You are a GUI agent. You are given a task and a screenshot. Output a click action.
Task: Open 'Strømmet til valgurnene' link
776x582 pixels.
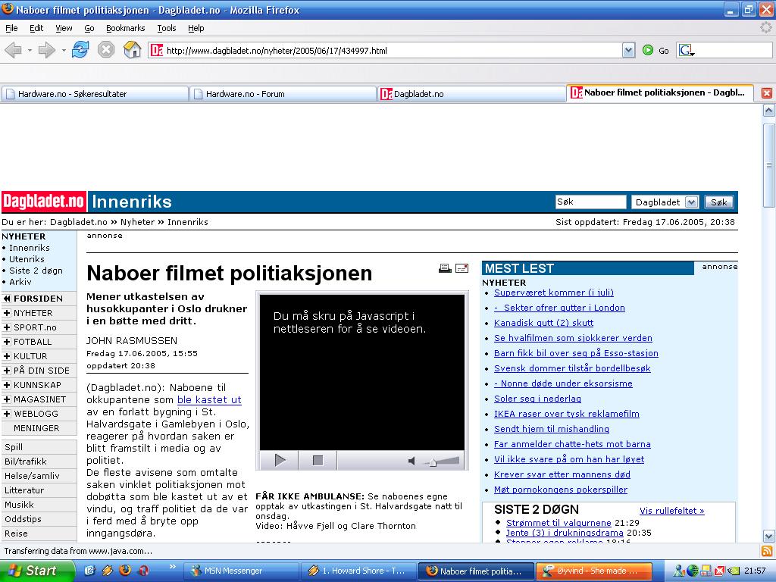click(x=559, y=523)
